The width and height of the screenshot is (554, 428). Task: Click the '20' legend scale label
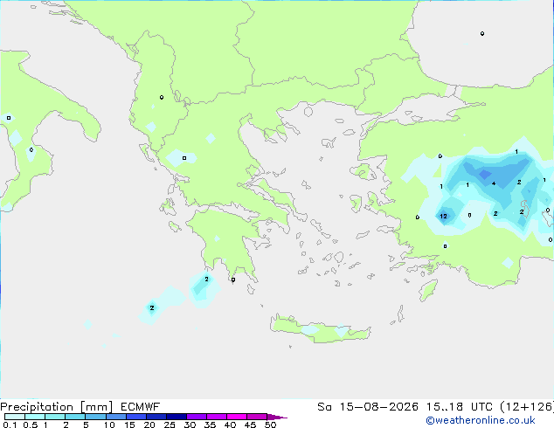[149, 425]
